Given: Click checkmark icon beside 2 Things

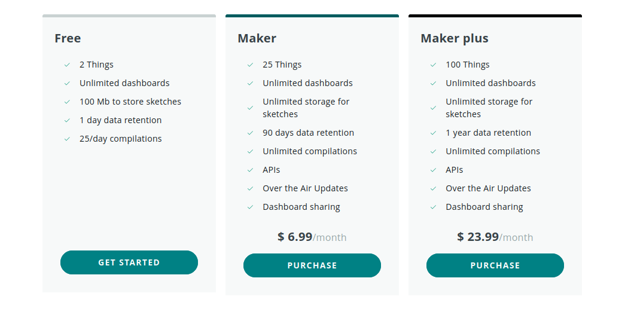Looking at the screenshot, I should click(67, 65).
